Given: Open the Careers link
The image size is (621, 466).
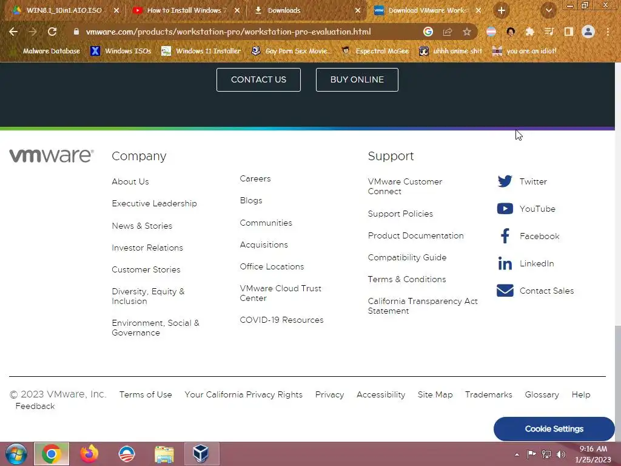Looking at the screenshot, I should tap(255, 179).
